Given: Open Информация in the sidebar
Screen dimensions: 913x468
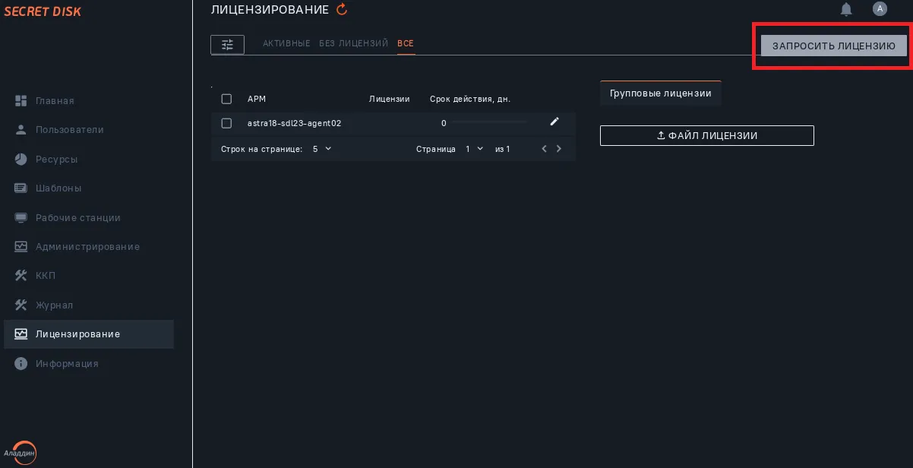Looking at the screenshot, I should click(x=88, y=364).
